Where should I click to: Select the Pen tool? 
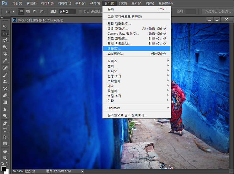[x=5, y=123]
